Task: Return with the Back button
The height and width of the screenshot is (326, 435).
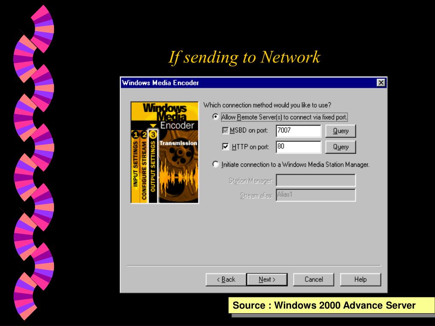Action: [226, 279]
